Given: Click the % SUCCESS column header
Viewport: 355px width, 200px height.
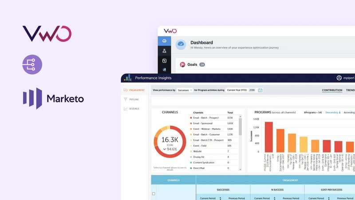Looking at the screenshot, I should point(277,190).
